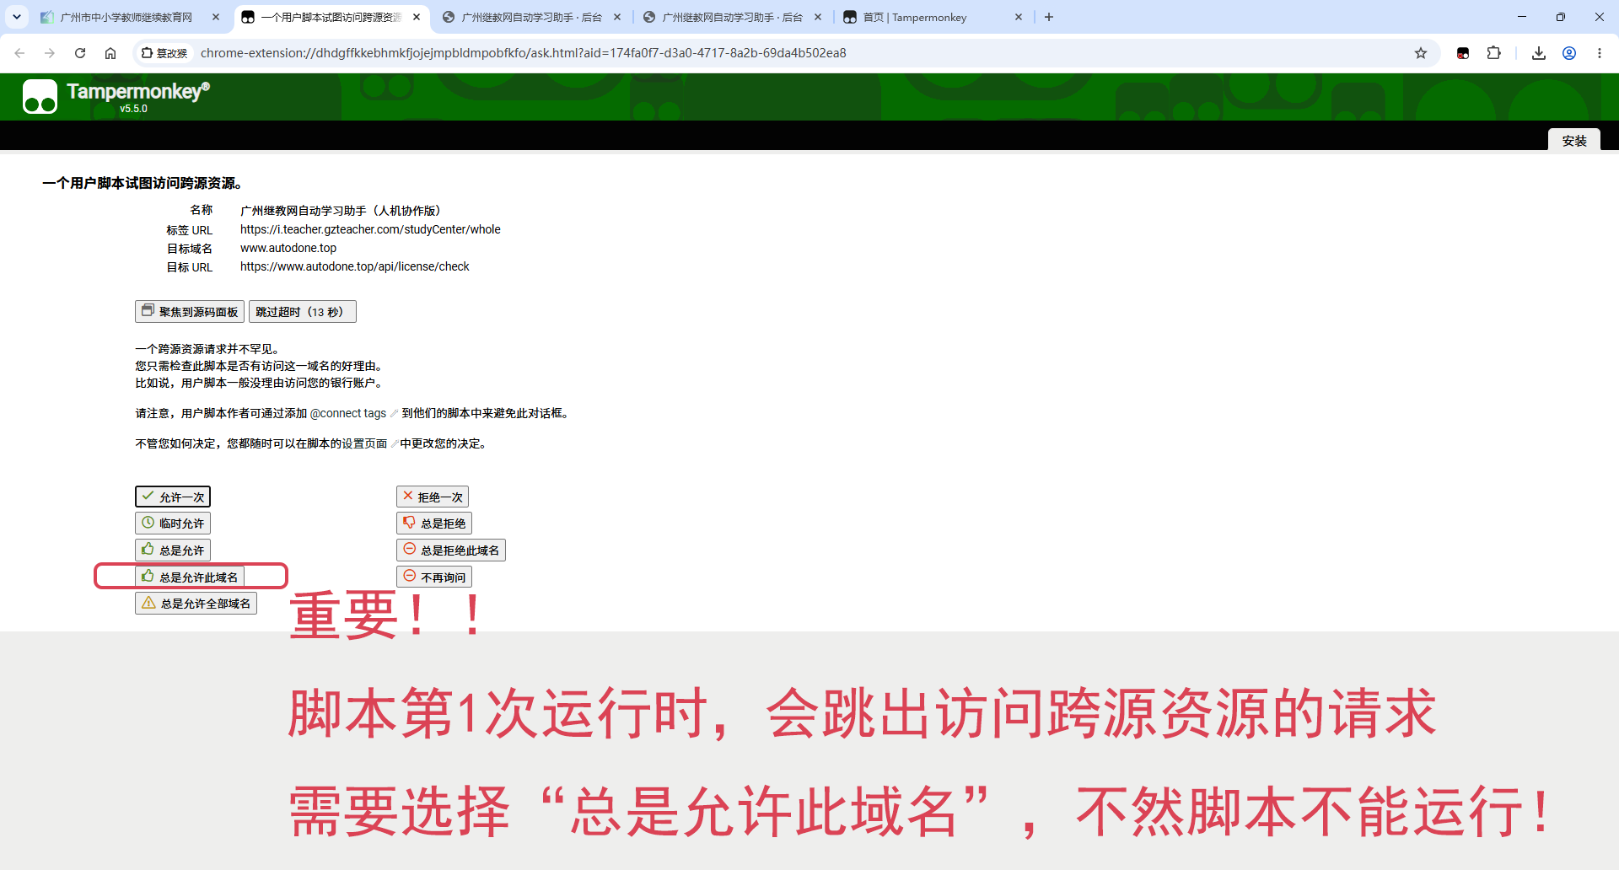This screenshot has height=870, width=1619.
Task: Open the extensions puzzle icon
Action: pyautogui.click(x=1493, y=53)
